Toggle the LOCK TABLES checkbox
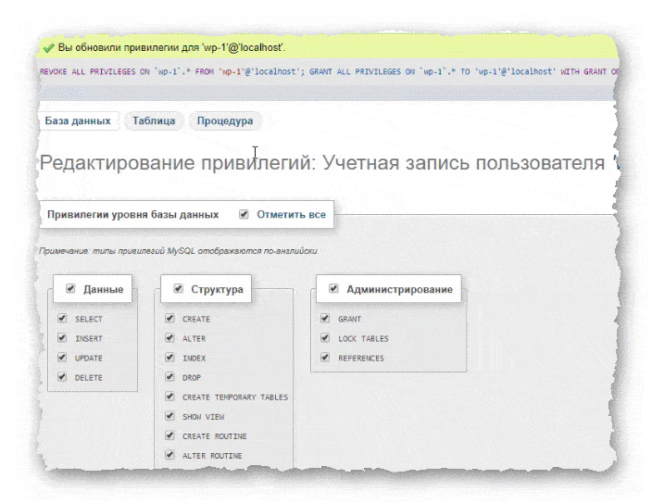The image size is (652, 504). [325, 338]
